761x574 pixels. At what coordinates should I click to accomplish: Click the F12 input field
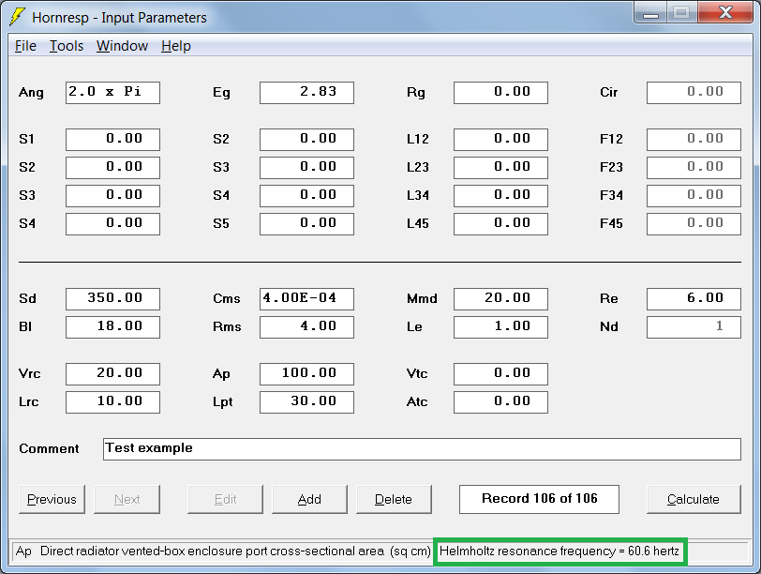point(694,140)
